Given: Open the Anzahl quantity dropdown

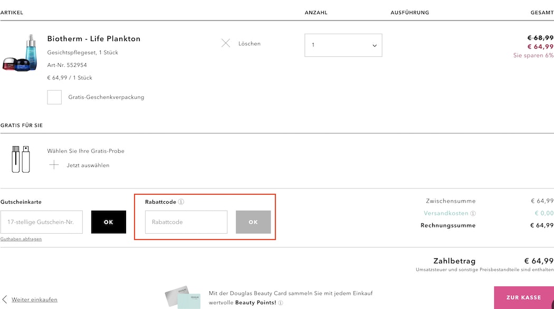Looking at the screenshot, I should coord(343,45).
